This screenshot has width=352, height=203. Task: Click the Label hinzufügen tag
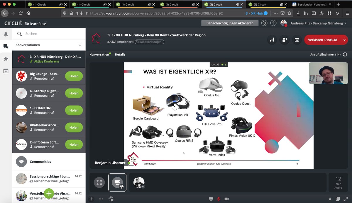149,42
